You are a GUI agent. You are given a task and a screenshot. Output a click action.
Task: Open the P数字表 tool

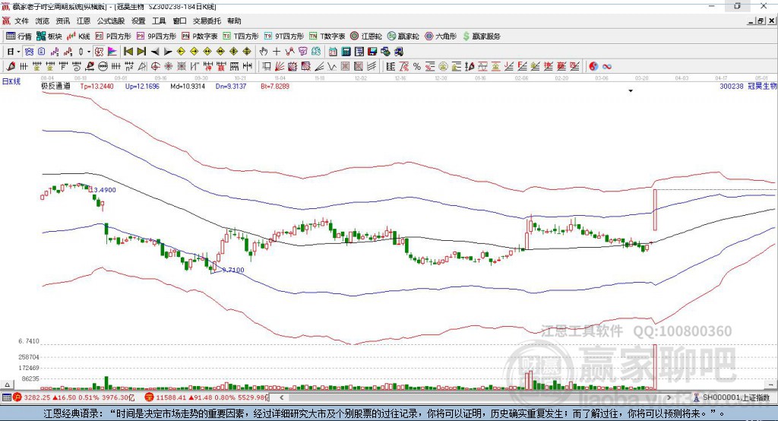[x=200, y=36]
